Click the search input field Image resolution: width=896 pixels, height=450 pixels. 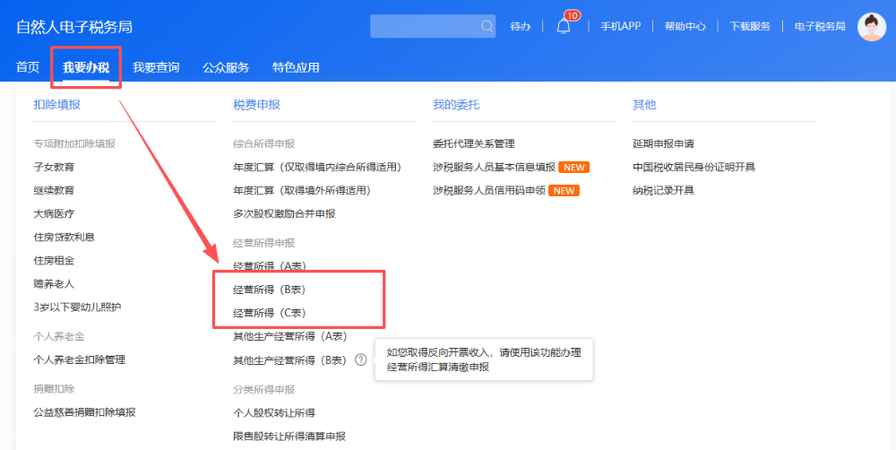[425, 26]
